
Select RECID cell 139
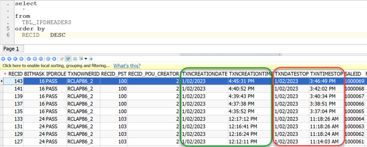point(13,96)
